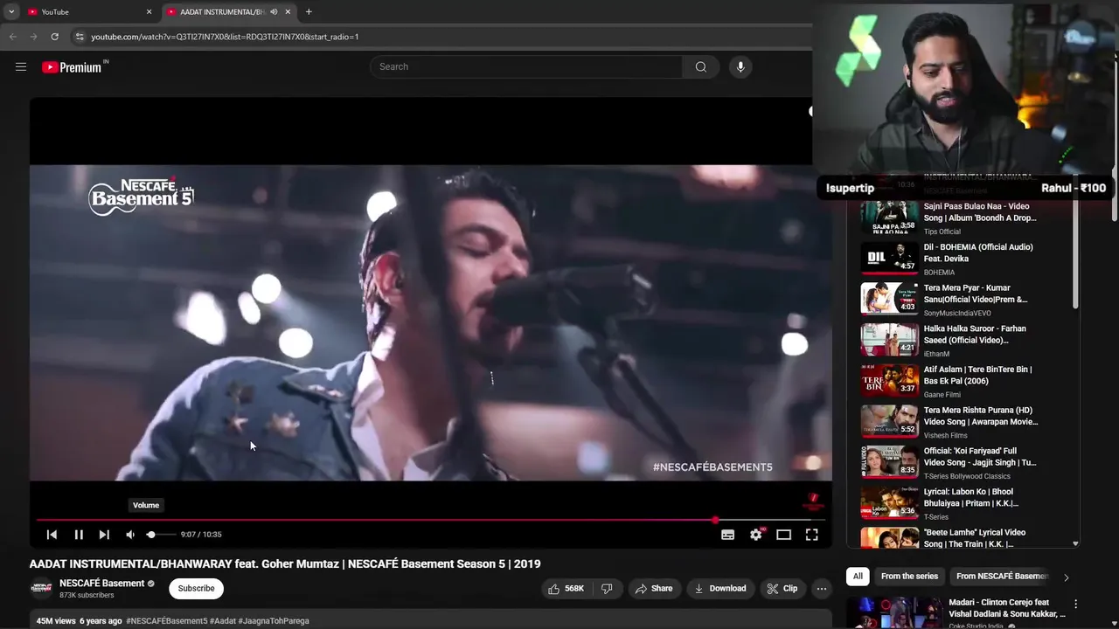The height and width of the screenshot is (629, 1119).
Task: Open more actions three-dot menu
Action: pos(822,589)
